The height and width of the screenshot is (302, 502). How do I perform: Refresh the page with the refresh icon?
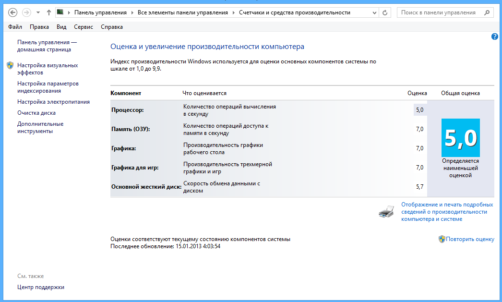click(385, 12)
